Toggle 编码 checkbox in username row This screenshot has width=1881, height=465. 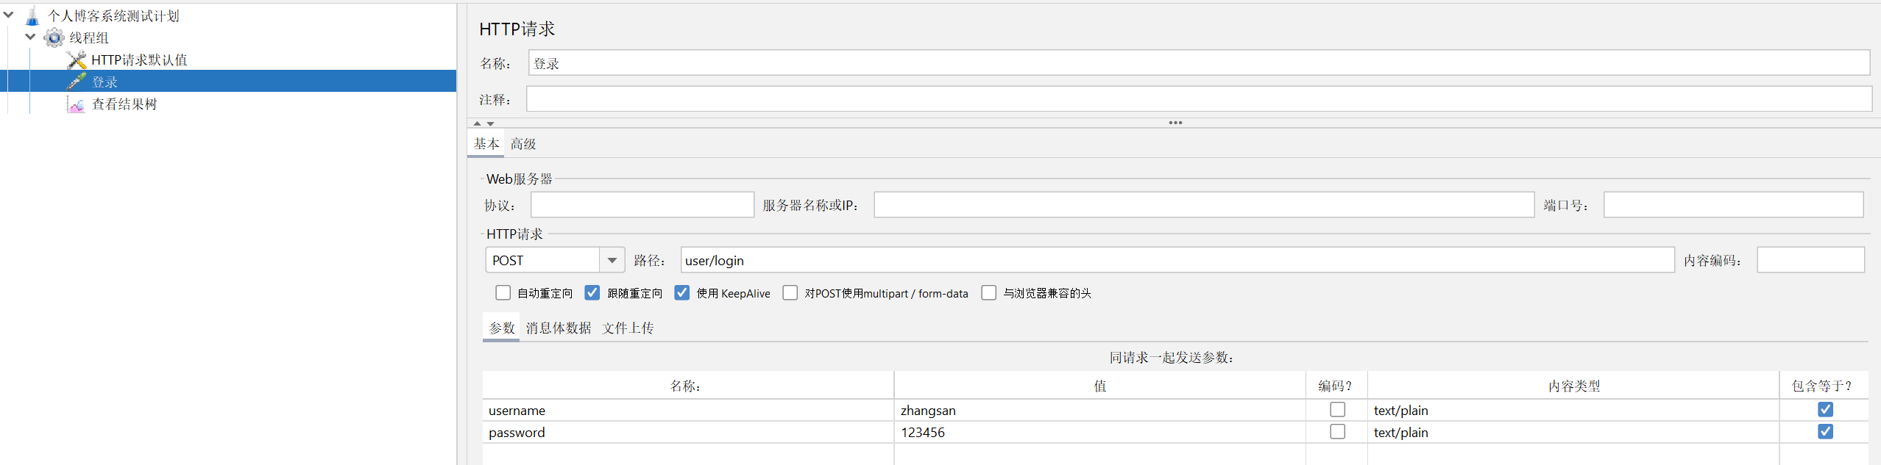(x=1337, y=410)
